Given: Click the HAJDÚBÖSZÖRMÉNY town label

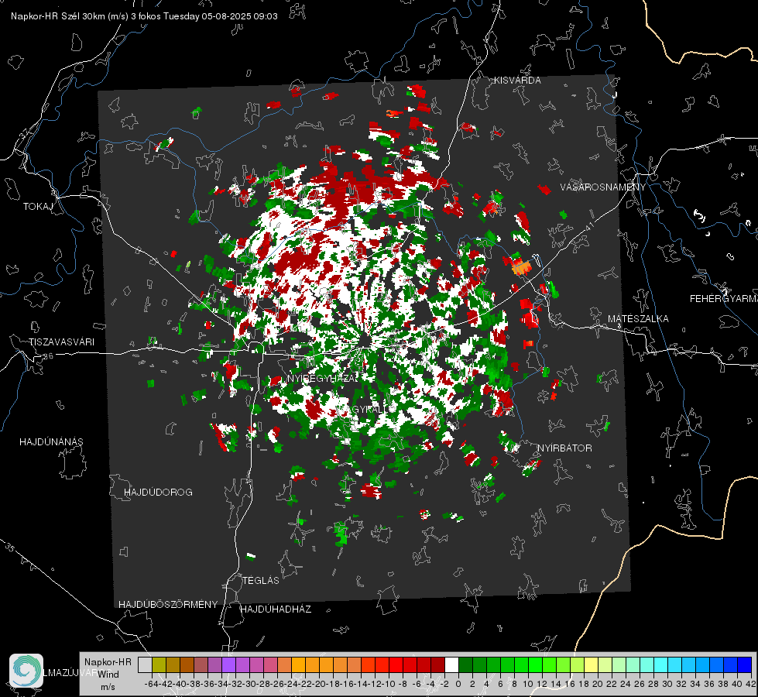Looking at the screenshot, I should coord(168,605).
